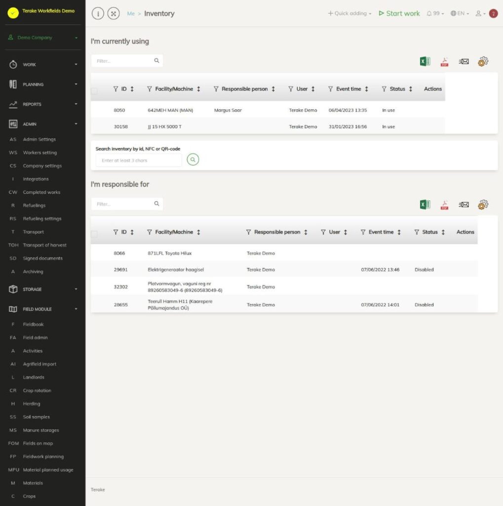This screenshot has width=503, height=506.
Task: Open the user profile icon menu
Action: [480, 13]
